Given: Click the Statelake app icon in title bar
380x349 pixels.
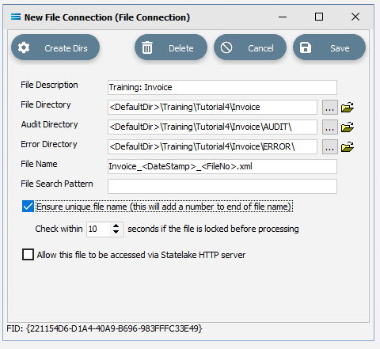Looking at the screenshot, I should click(16, 17).
